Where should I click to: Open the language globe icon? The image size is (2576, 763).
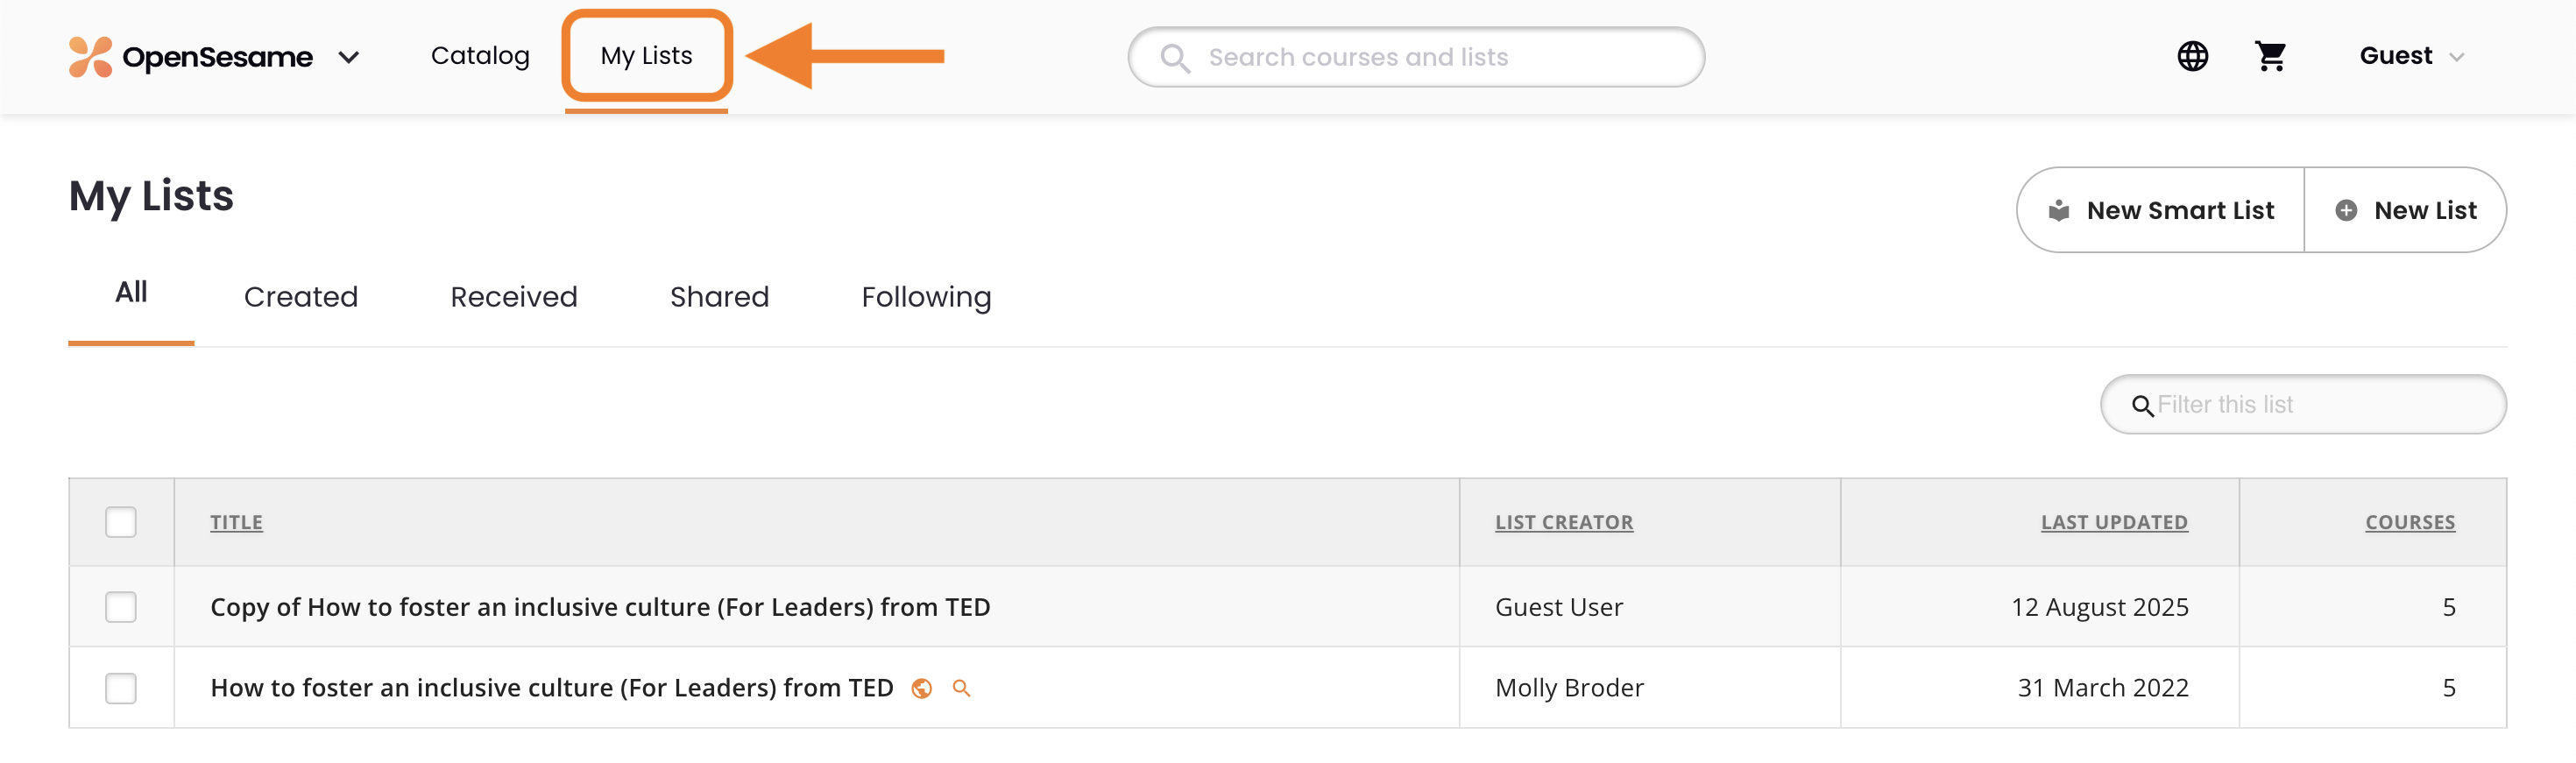[x=2192, y=56]
